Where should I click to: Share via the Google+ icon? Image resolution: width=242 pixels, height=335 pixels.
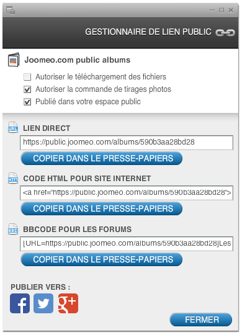point(68,303)
